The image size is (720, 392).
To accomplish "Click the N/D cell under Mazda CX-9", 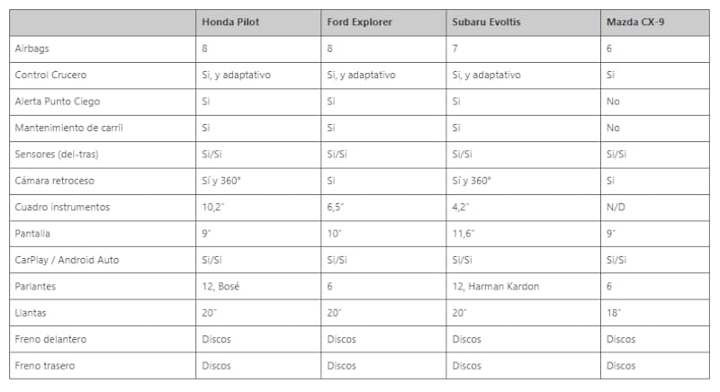I will (x=616, y=208).
